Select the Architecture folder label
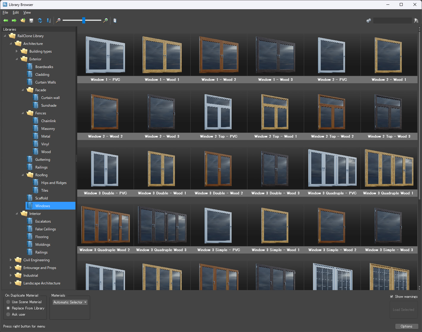The image size is (422, 332). point(33,44)
